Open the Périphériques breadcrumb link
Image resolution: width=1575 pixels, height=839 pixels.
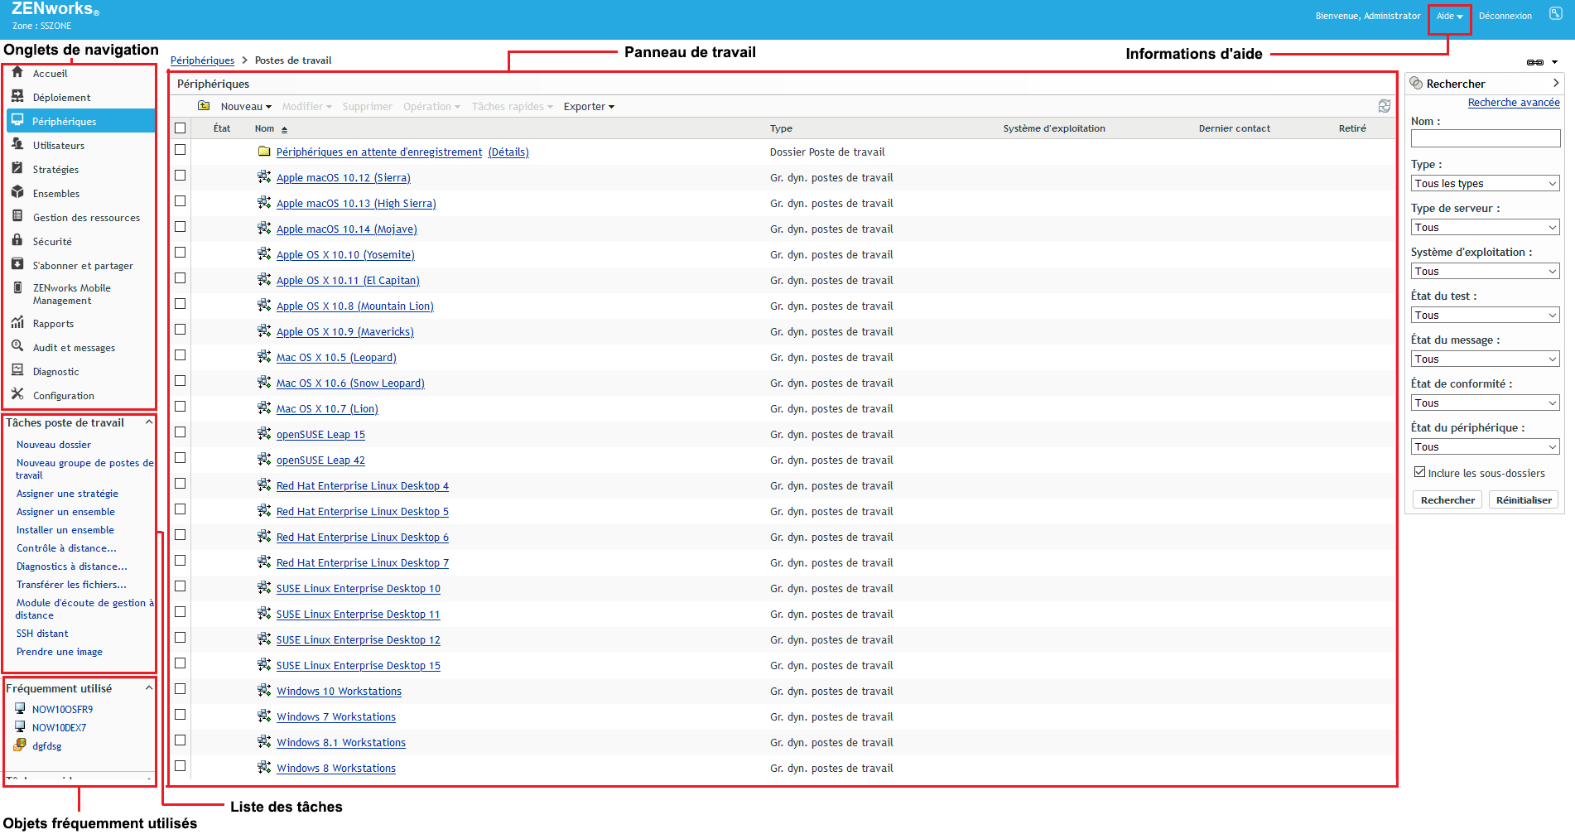click(x=202, y=60)
